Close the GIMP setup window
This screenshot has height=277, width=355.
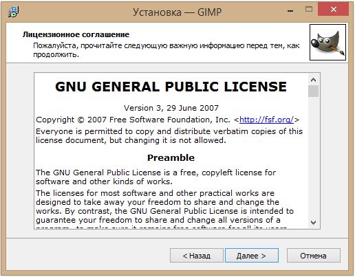coord(333,9)
